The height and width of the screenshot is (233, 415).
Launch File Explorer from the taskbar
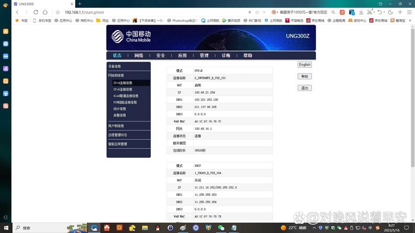[x=145, y=228]
